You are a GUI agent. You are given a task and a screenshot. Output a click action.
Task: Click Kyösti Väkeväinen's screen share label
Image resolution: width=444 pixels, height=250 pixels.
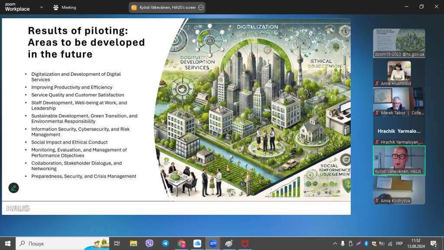point(167,7)
